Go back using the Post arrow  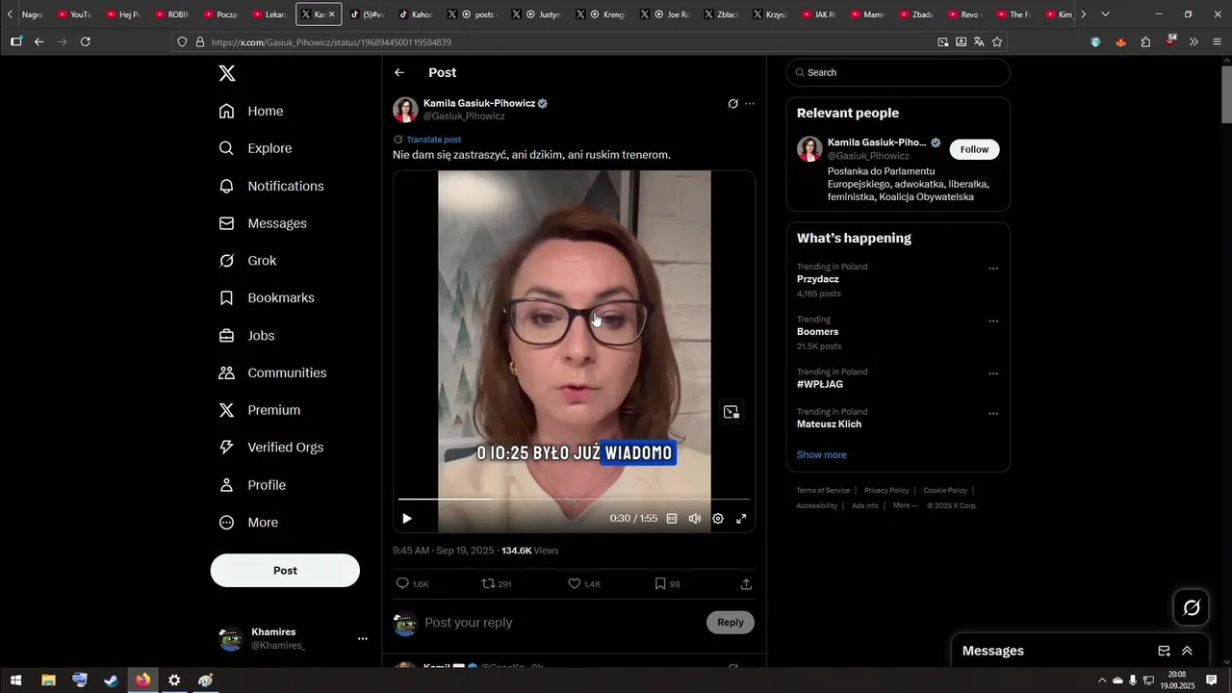(399, 73)
